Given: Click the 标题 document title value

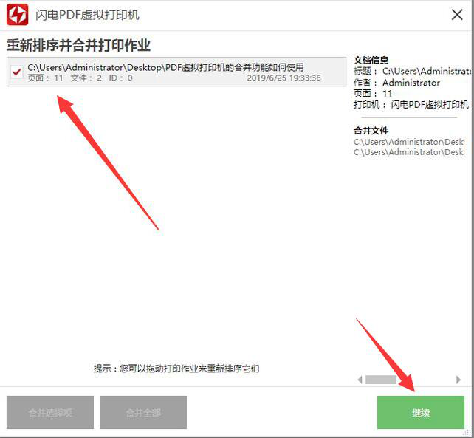Looking at the screenshot, I should (x=427, y=71).
